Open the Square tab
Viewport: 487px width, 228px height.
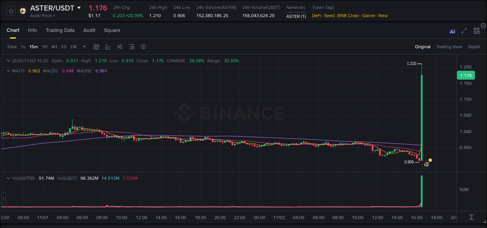click(112, 30)
